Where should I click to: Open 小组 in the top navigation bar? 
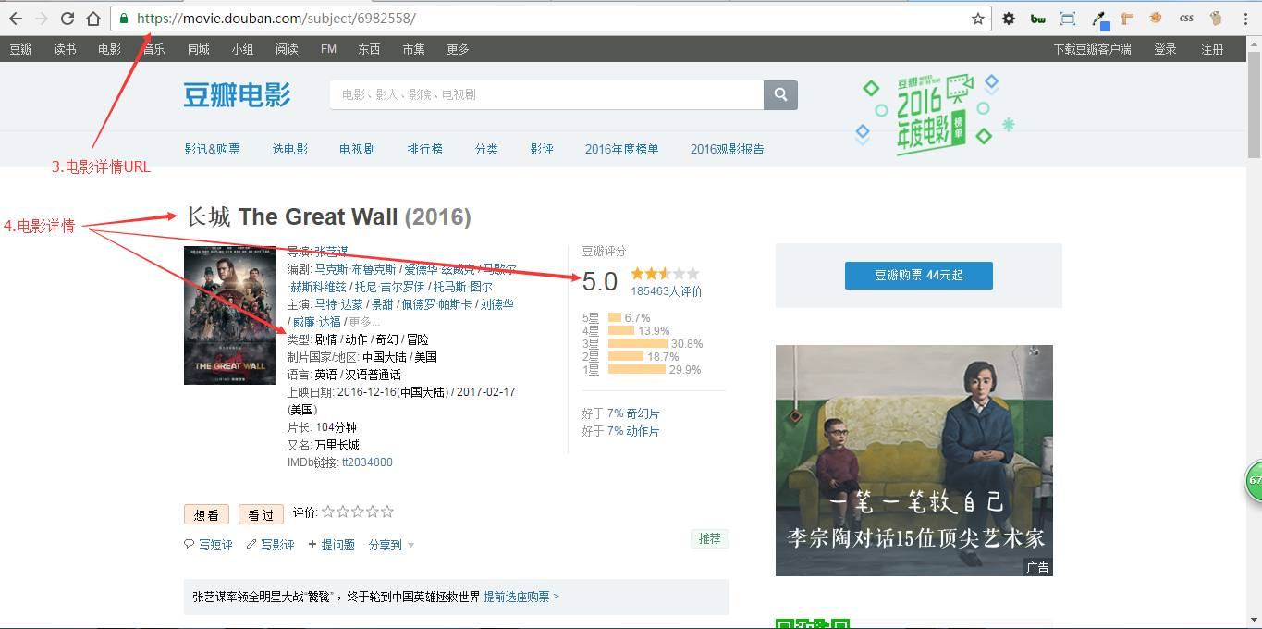pos(242,49)
